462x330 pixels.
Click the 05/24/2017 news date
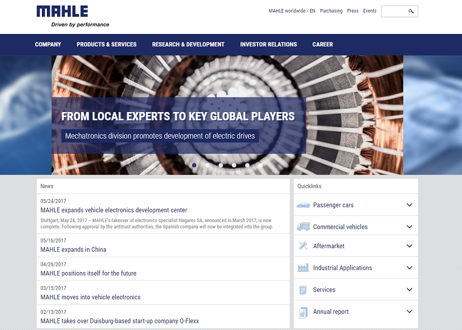point(53,201)
